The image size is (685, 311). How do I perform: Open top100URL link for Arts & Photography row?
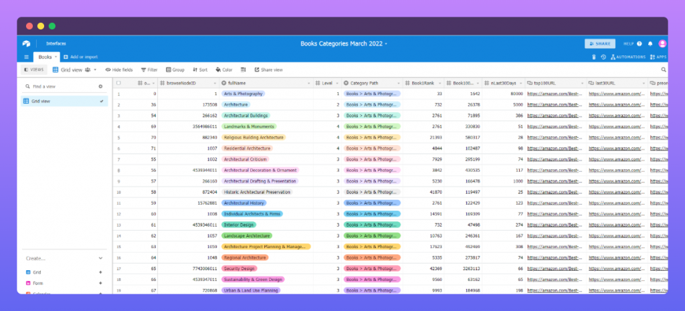point(555,94)
